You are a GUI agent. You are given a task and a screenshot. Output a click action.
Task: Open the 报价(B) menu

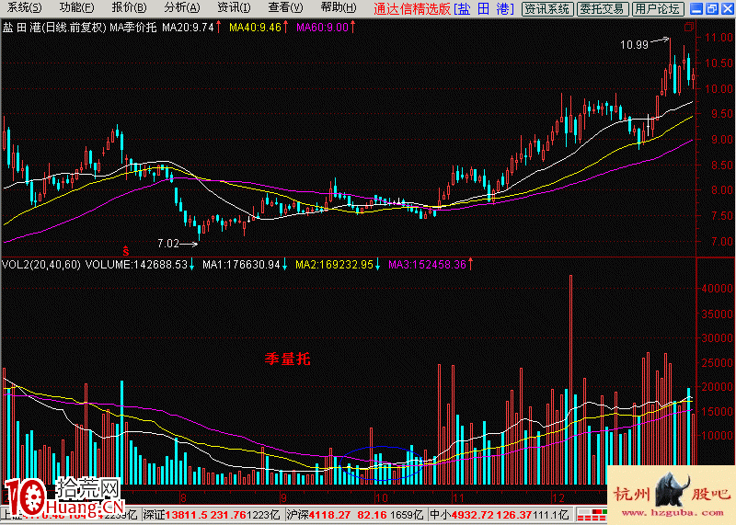click(x=129, y=8)
